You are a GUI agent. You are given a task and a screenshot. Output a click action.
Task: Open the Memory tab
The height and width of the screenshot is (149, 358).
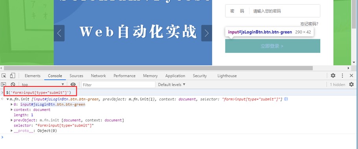point(150,76)
